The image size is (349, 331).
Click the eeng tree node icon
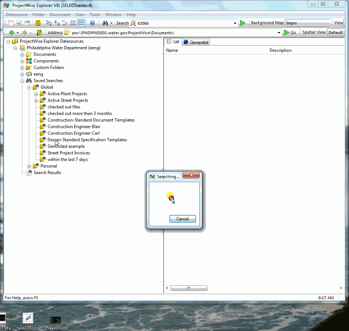point(29,74)
